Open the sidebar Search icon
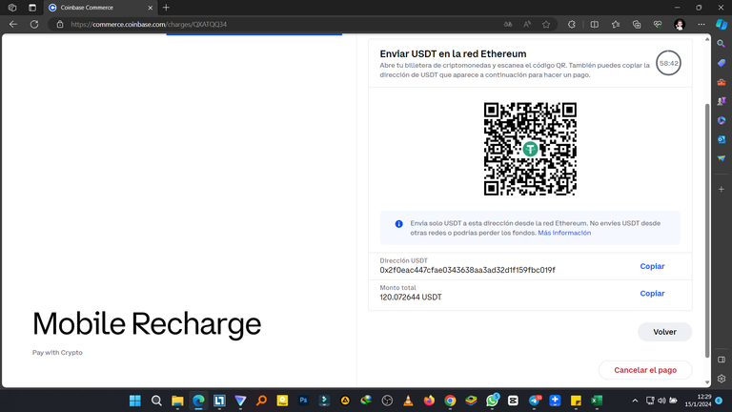This screenshot has height=412, width=732. coord(722,44)
